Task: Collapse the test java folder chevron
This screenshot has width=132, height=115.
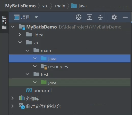Action: pyautogui.click(x=35, y=82)
